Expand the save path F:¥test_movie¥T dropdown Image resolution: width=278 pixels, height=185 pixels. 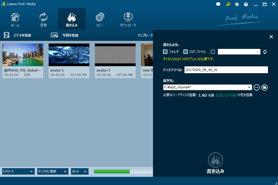pos(249,87)
